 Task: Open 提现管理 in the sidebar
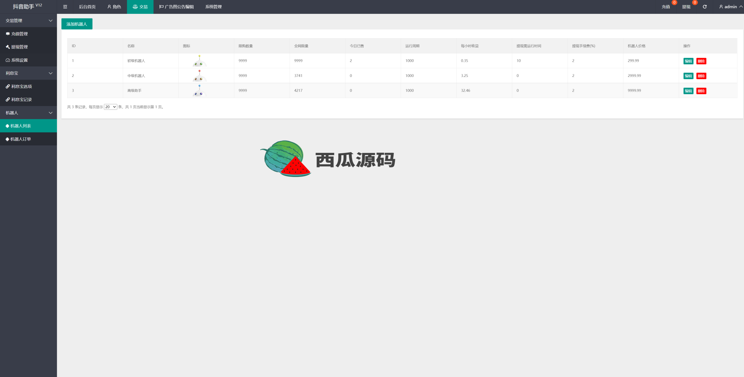[28, 47]
